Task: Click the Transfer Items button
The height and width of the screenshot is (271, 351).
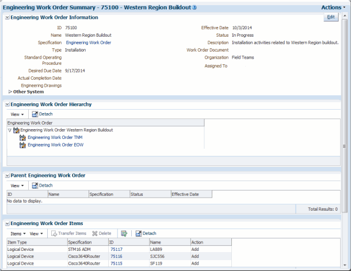Action: [x=68, y=234]
